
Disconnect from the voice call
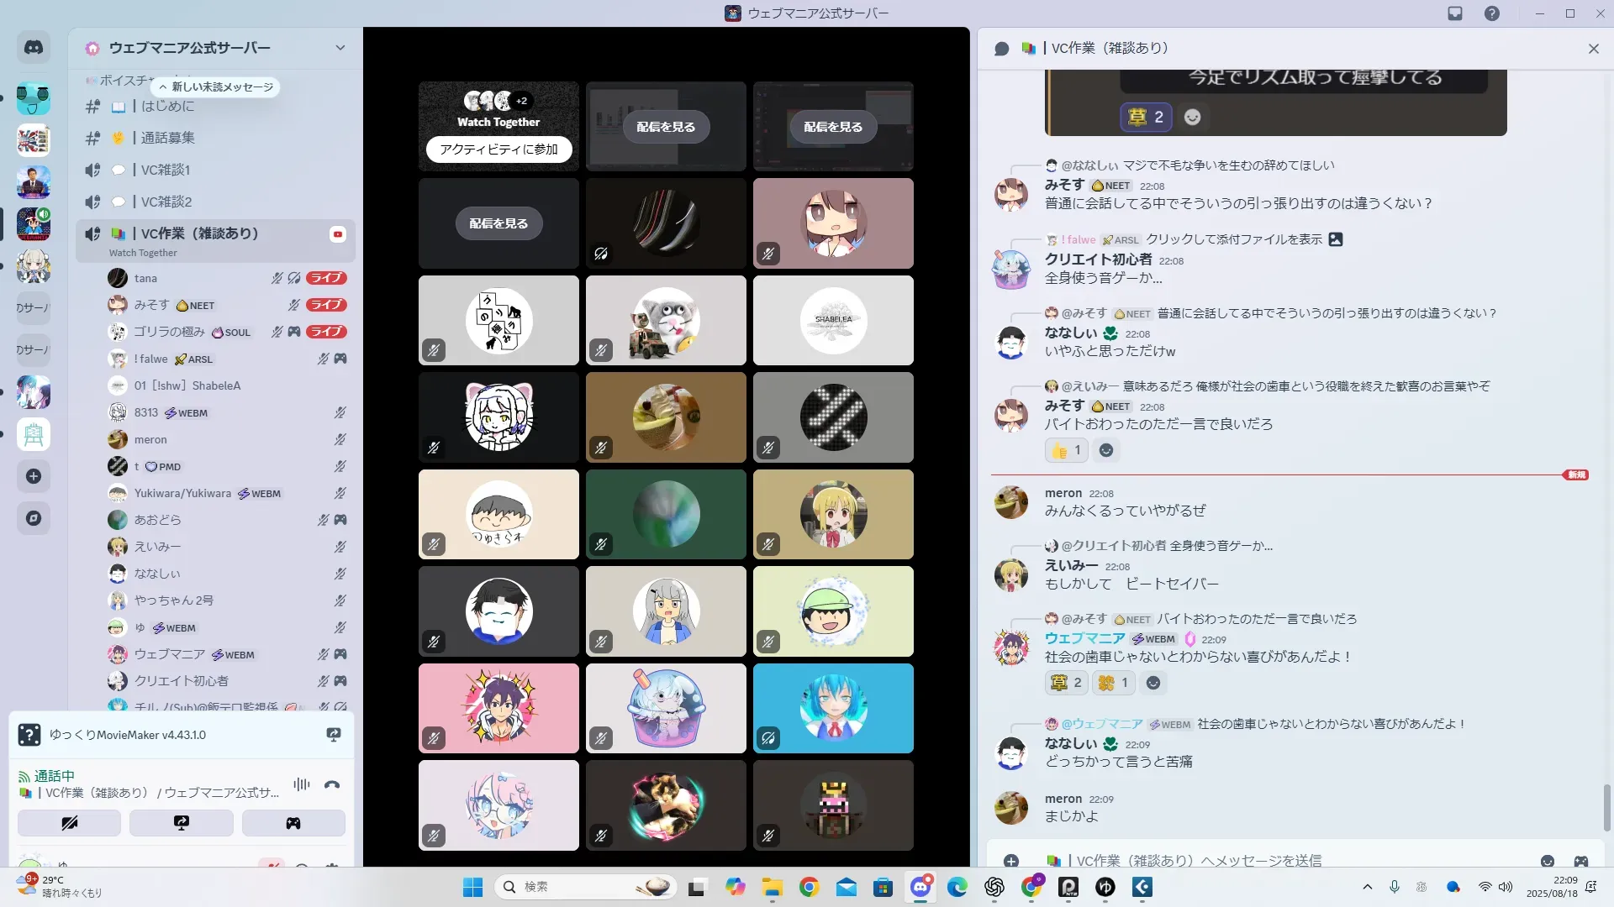[332, 784]
